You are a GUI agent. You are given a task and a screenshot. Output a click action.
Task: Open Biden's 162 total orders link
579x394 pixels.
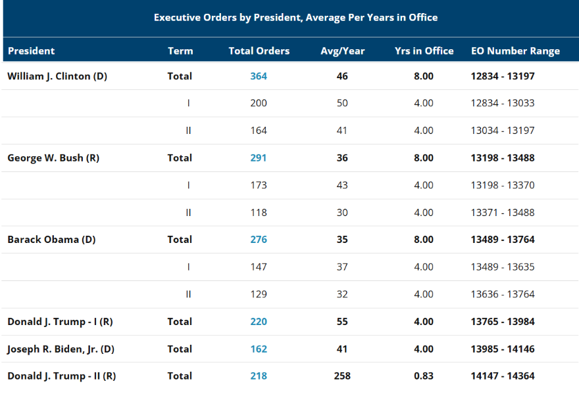tap(259, 349)
